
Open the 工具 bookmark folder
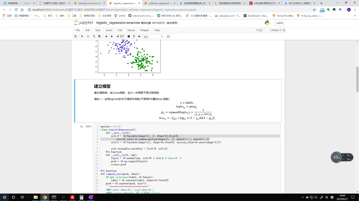[x=72, y=16]
